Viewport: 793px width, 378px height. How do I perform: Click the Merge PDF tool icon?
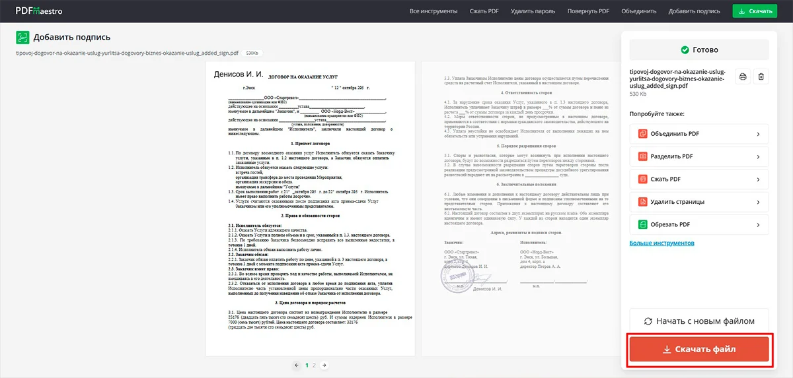click(642, 134)
